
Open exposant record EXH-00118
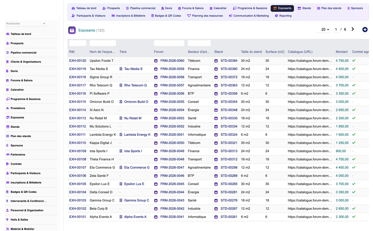click(78, 77)
